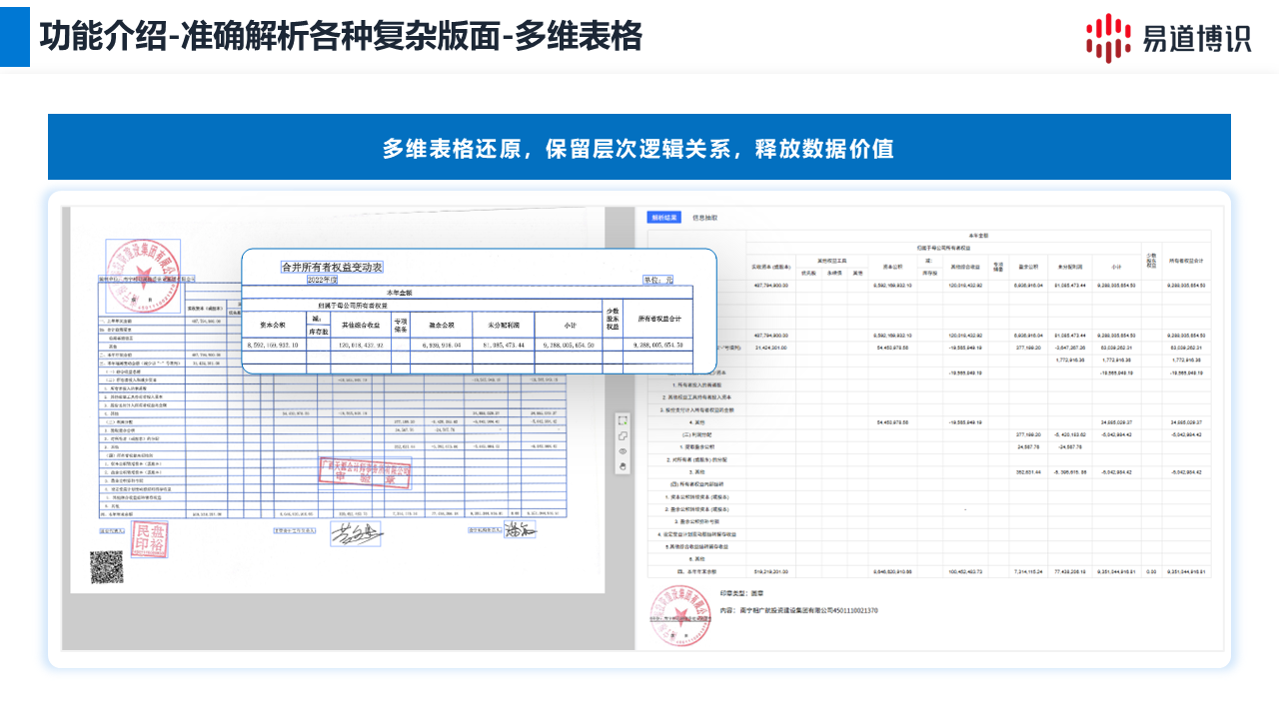Click the 易道博识 logo icon
Viewport: 1279px width, 719px height.
(x=1108, y=37)
